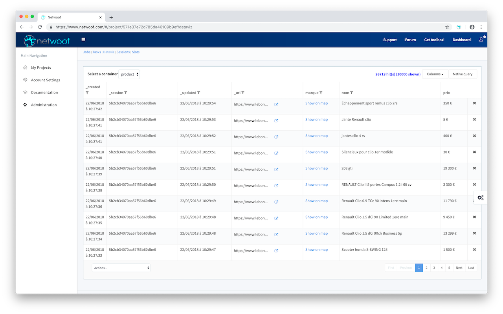Viewport: 503px width, 314px height.
Task: Switch to the Slots tab
Action: coord(136,52)
